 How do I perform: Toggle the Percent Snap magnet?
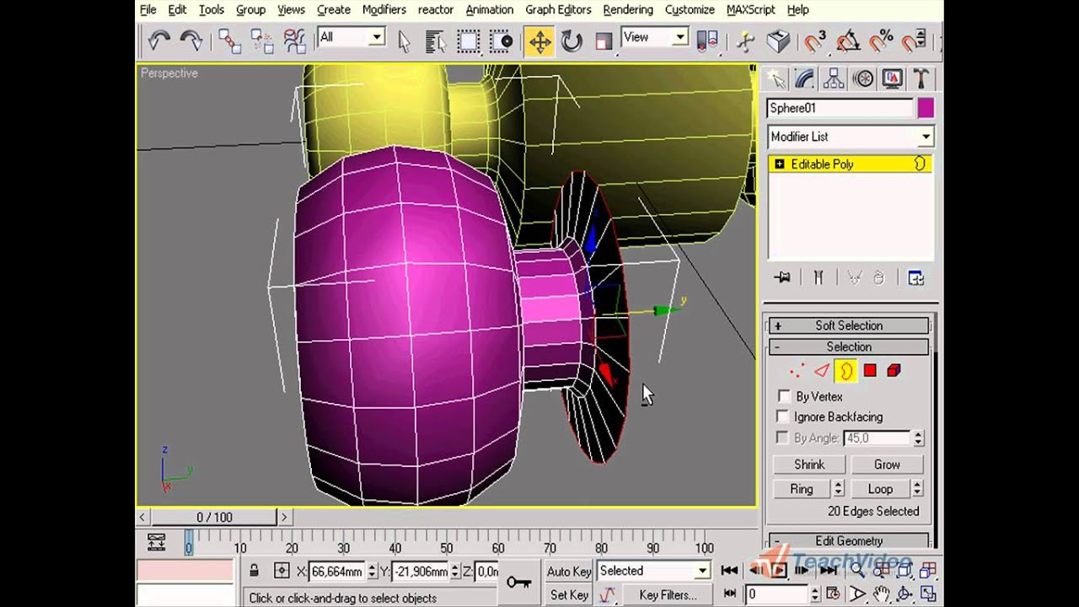click(881, 40)
